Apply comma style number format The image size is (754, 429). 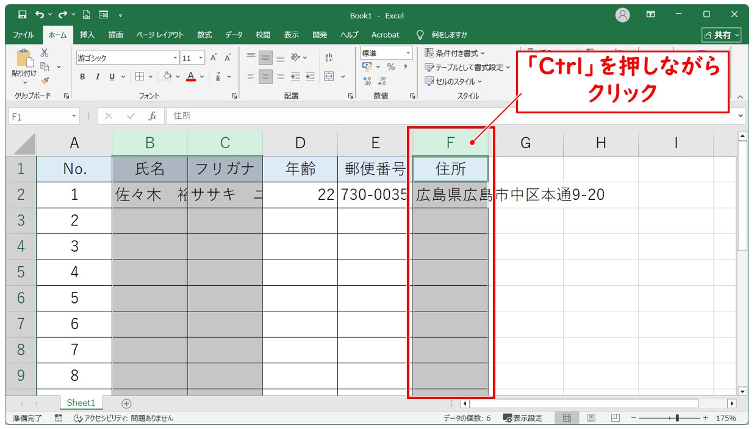coord(406,67)
